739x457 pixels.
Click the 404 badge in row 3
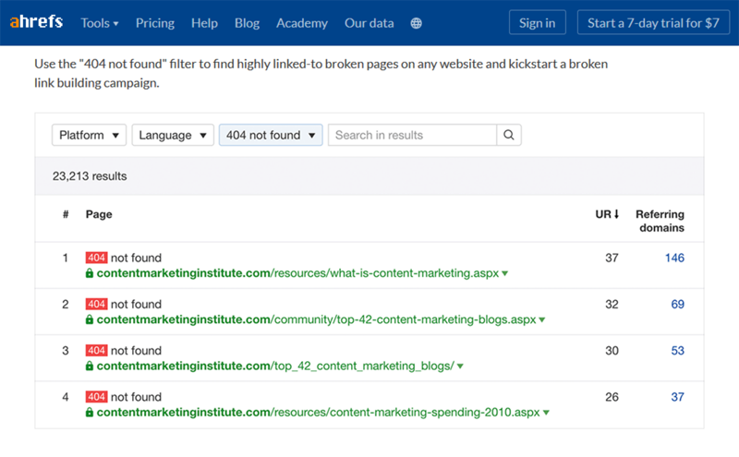tap(96, 351)
